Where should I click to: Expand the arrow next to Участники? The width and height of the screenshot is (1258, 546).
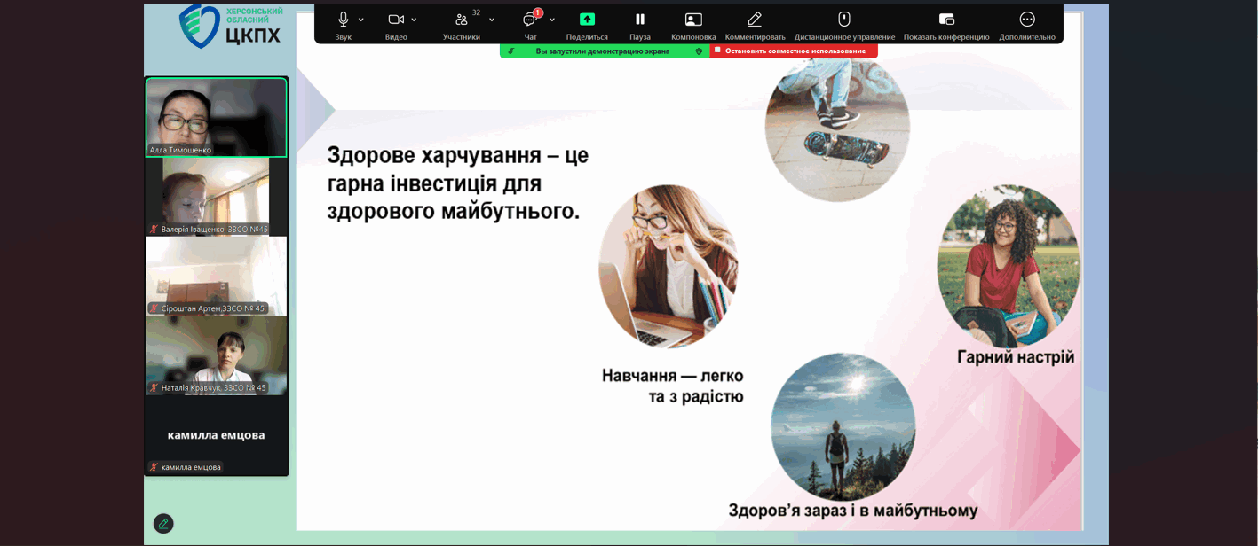pyautogui.click(x=492, y=19)
